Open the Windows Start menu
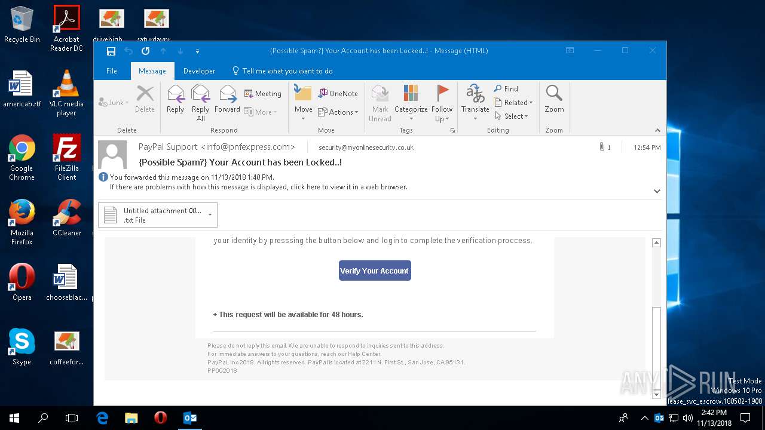 [x=14, y=418]
